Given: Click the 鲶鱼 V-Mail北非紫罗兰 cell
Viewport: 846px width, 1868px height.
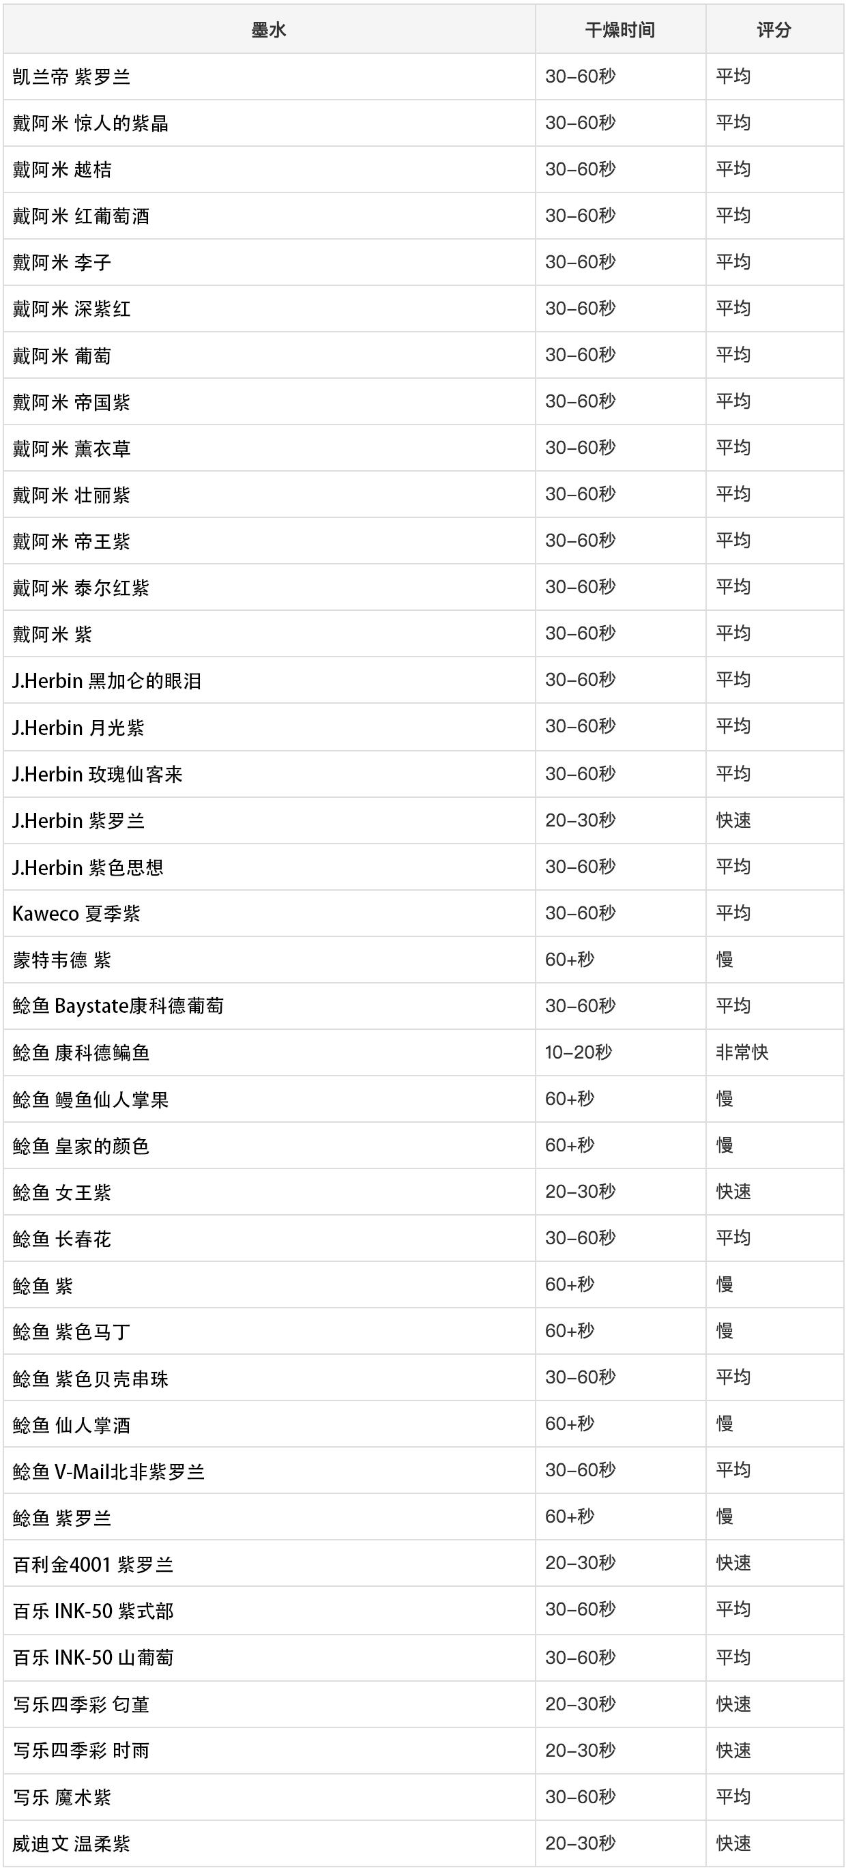Looking at the screenshot, I should click(108, 1471).
